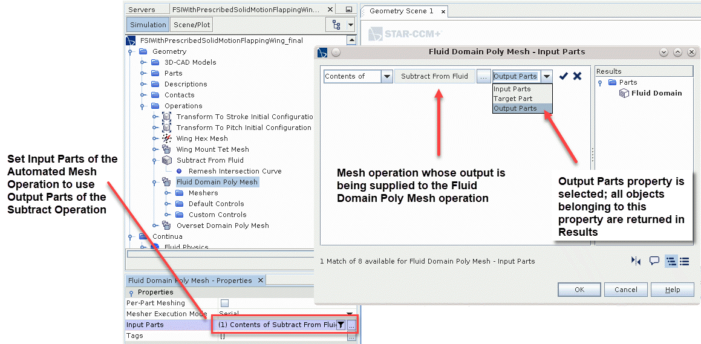Click the Wing Hex Mesh operation icon
The height and width of the screenshot is (344, 701).
pos(167,138)
